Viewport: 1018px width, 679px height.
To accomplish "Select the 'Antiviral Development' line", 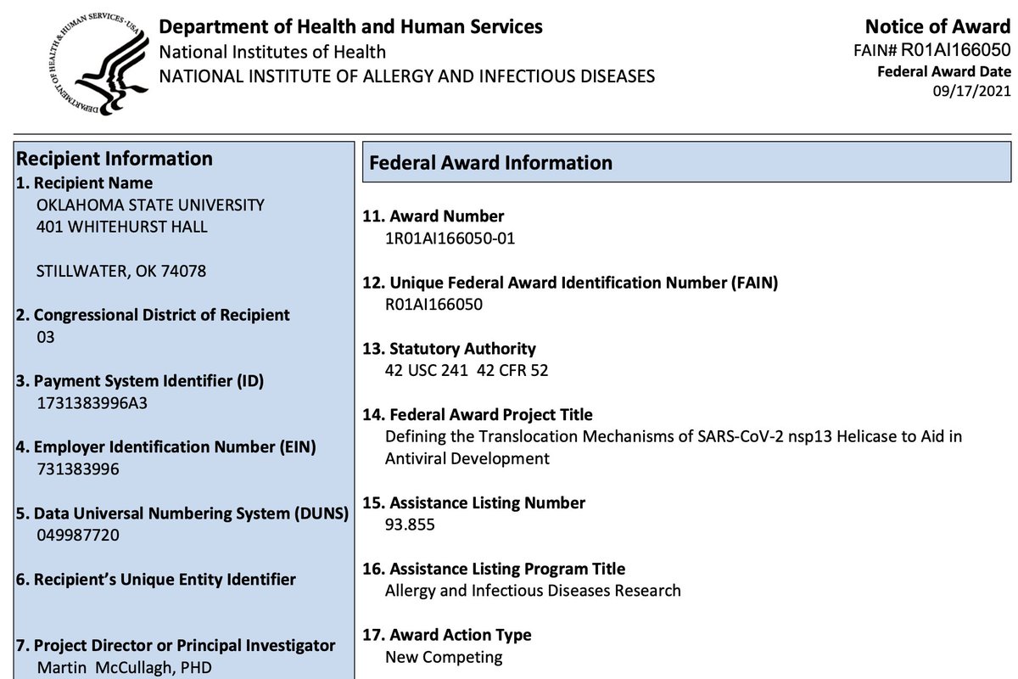I will (467, 459).
